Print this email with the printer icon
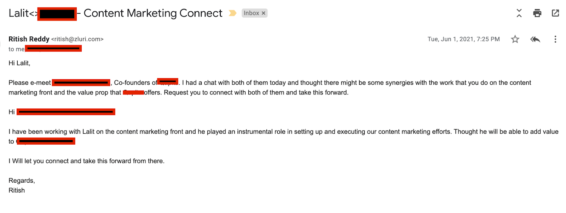The height and width of the screenshot is (213, 566). (x=537, y=13)
